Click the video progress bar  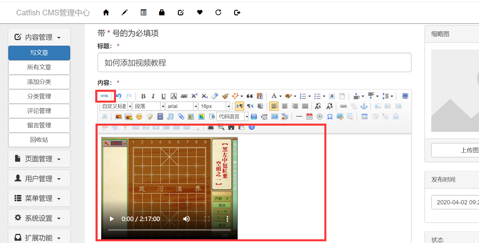(x=169, y=230)
